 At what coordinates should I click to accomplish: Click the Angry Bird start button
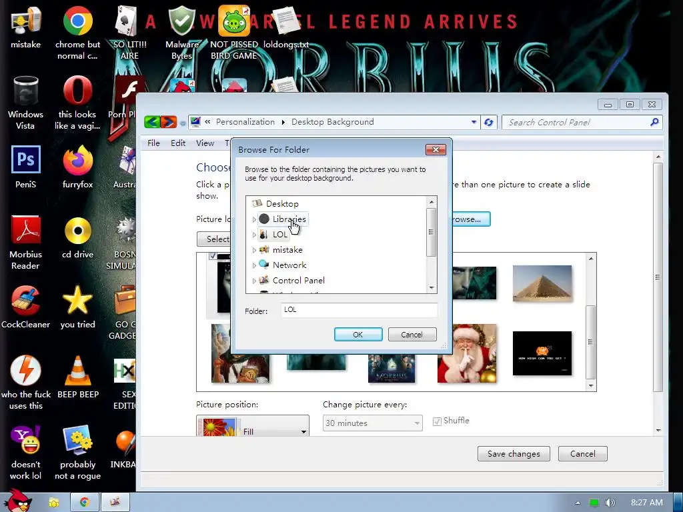[x=17, y=500]
